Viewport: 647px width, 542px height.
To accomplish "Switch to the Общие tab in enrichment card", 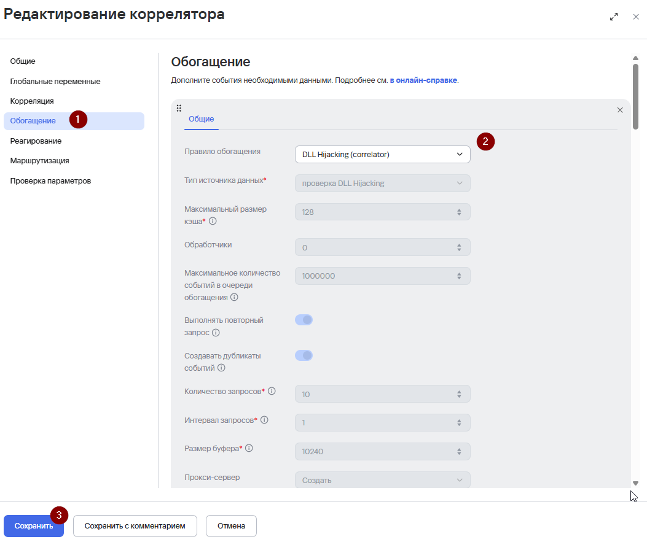I will pos(202,119).
